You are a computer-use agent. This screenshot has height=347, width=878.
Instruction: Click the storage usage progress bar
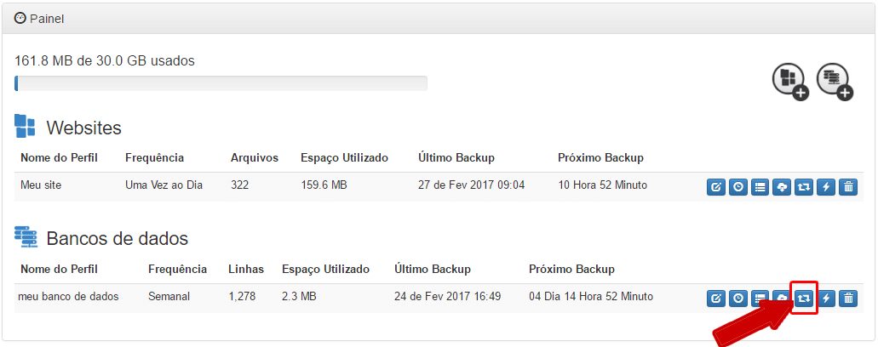[x=221, y=83]
